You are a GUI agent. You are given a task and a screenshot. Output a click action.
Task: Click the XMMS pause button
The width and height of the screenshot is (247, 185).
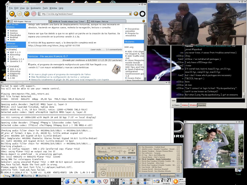pos(106,158)
